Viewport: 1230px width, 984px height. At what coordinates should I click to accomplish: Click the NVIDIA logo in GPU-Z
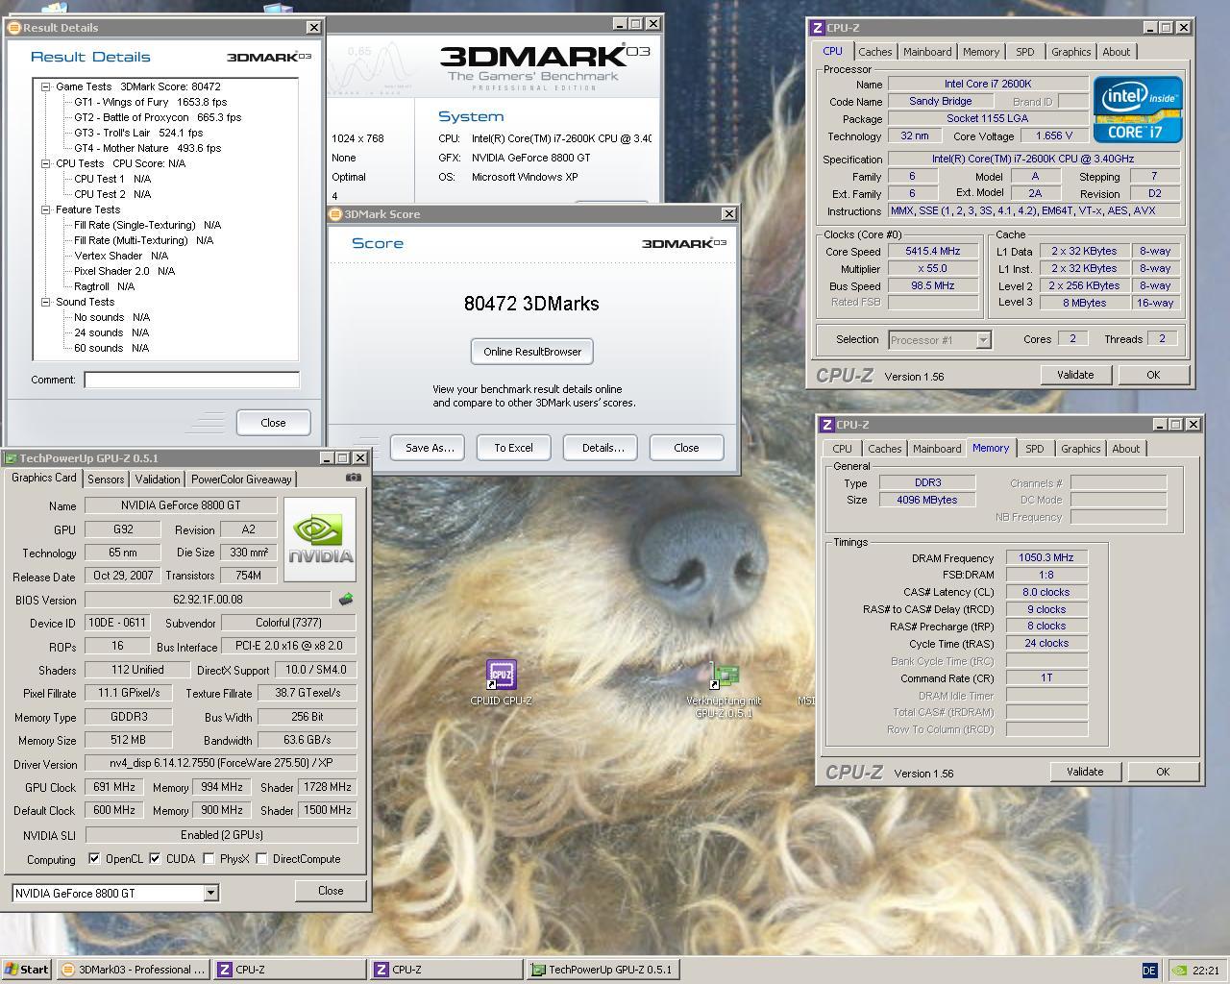pyautogui.click(x=321, y=539)
